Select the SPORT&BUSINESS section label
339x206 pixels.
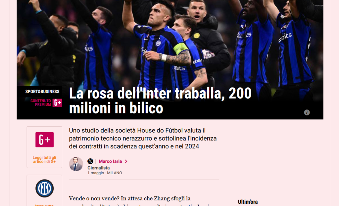point(42,92)
